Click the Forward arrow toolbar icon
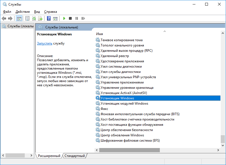Screen dimensions: 226x165 click(10, 18)
